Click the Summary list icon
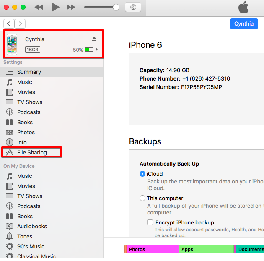 pos(10,72)
